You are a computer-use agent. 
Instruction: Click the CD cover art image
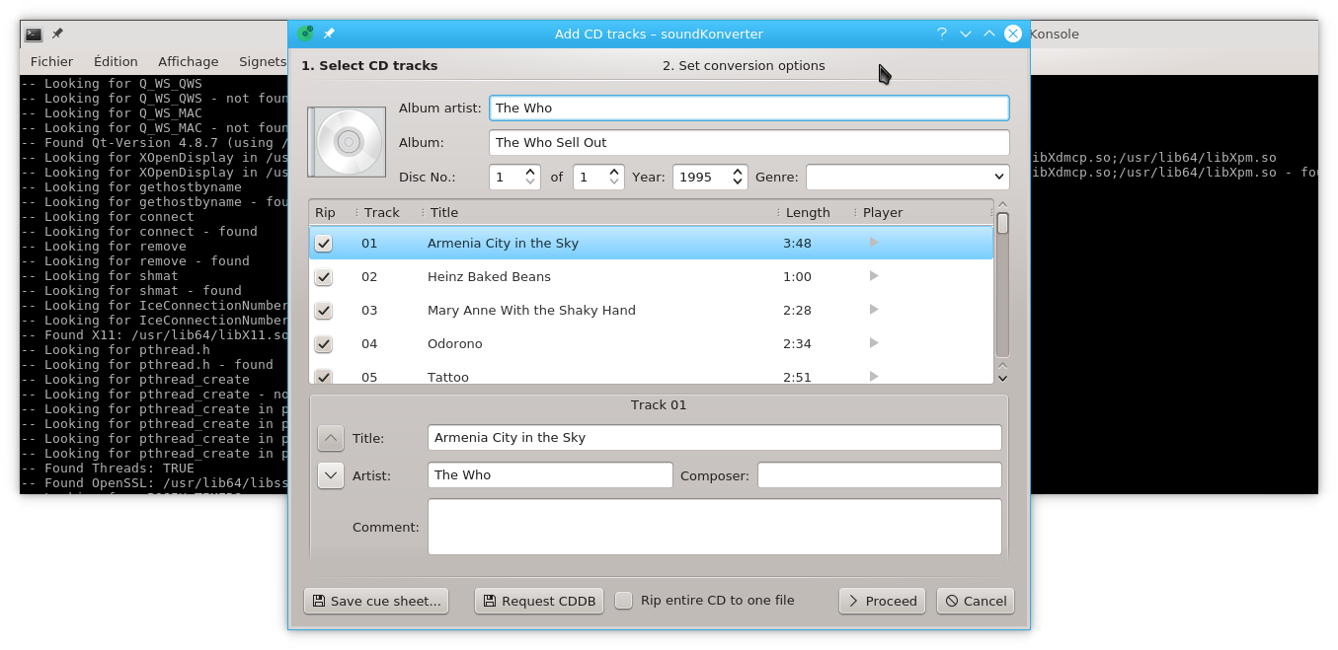click(347, 142)
